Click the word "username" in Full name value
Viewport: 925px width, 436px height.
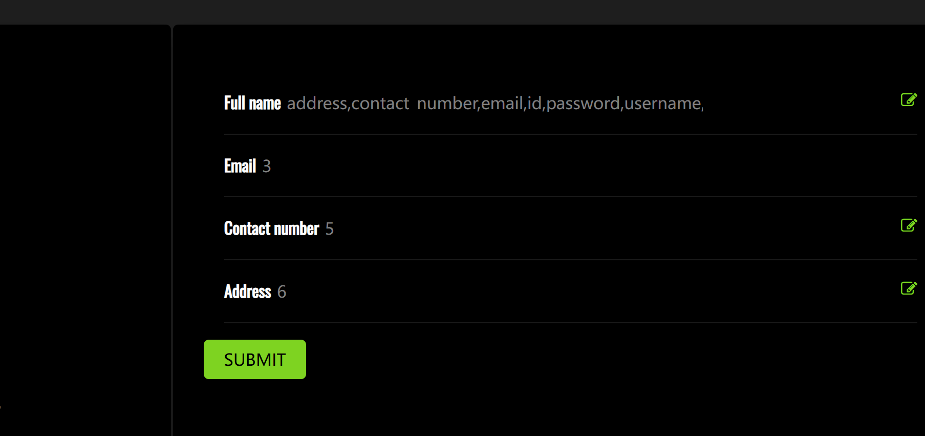tap(662, 103)
